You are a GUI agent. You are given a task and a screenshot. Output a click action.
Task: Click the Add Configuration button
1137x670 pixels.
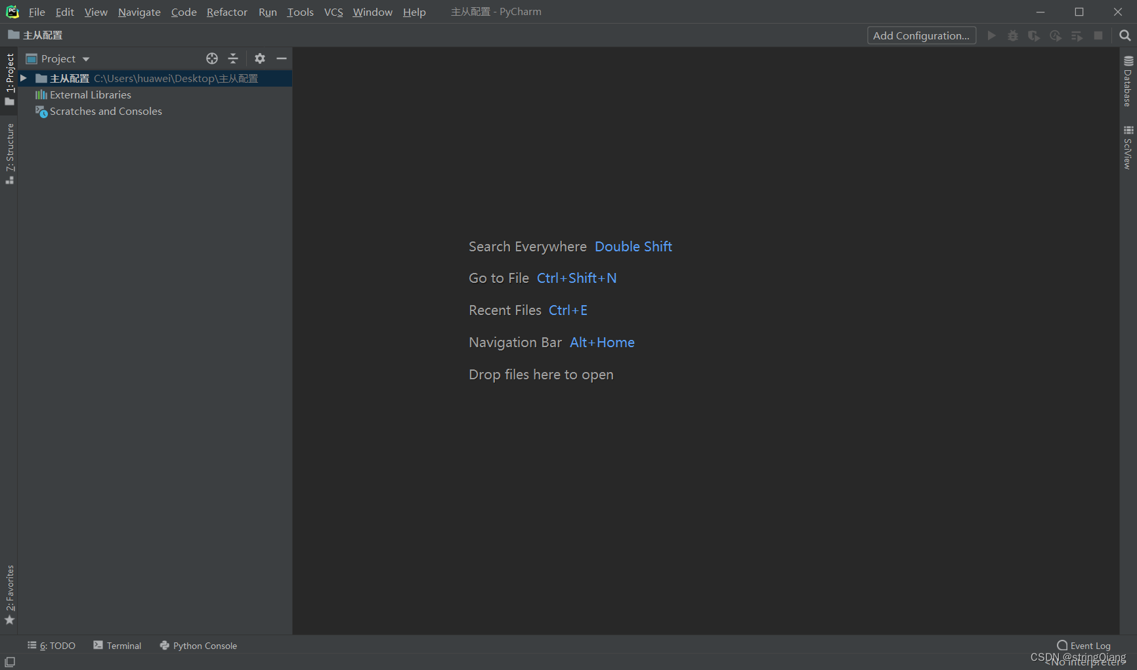922,35
